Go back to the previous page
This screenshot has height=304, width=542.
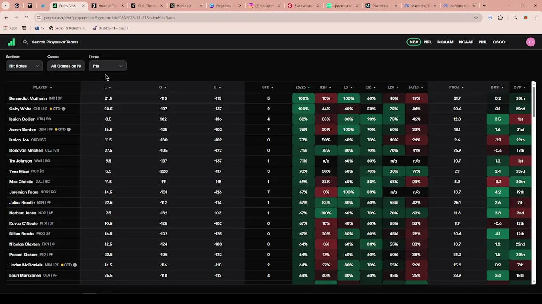(6, 18)
